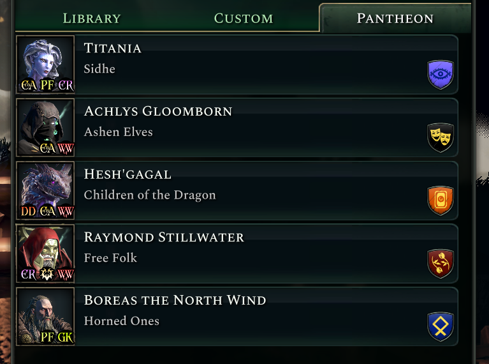Click the PF badge on Titania's portrait
489x364 pixels.
[x=47, y=85]
